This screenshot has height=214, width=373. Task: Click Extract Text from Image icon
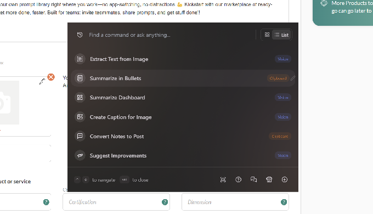click(80, 59)
